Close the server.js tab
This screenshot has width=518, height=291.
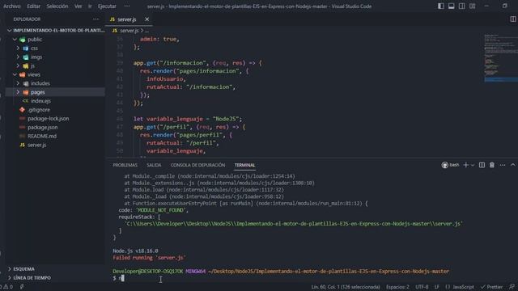tap(147, 19)
